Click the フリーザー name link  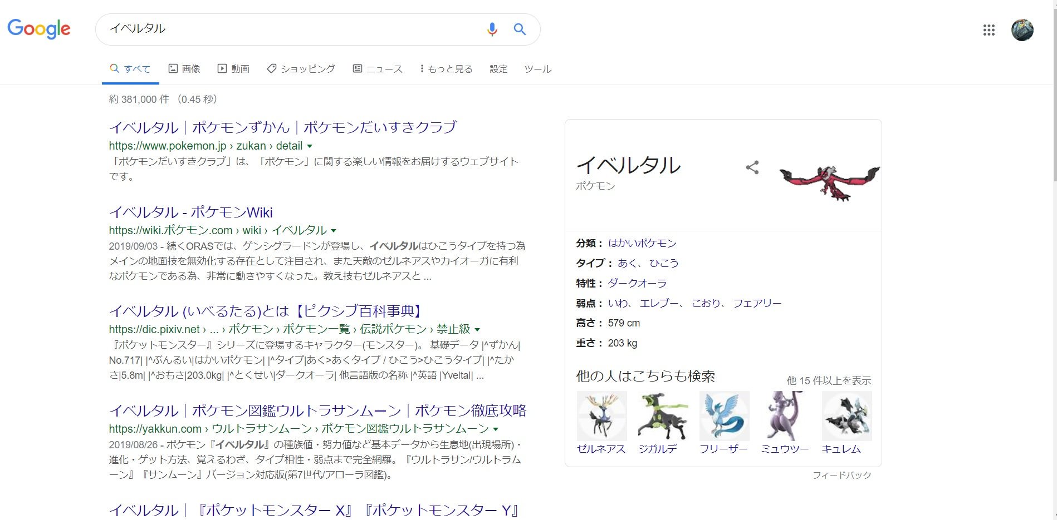[723, 449]
